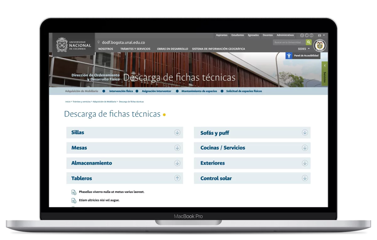
Task: Click the dodf.bogota.unal.edu.co site address
Action: coord(123,42)
